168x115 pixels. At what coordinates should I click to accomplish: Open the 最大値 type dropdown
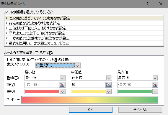[x=155, y=78]
